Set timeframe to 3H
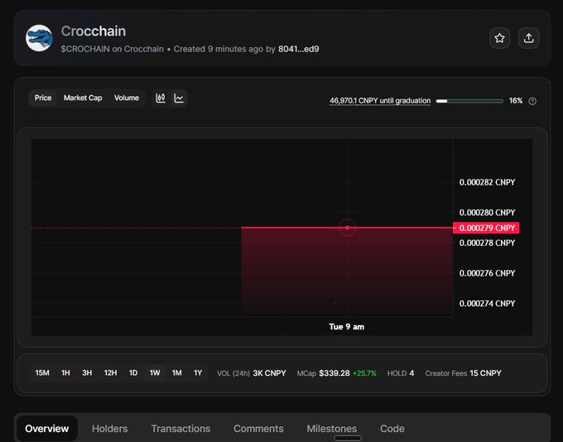Viewport: 563px width, 442px height. pyautogui.click(x=87, y=373)
